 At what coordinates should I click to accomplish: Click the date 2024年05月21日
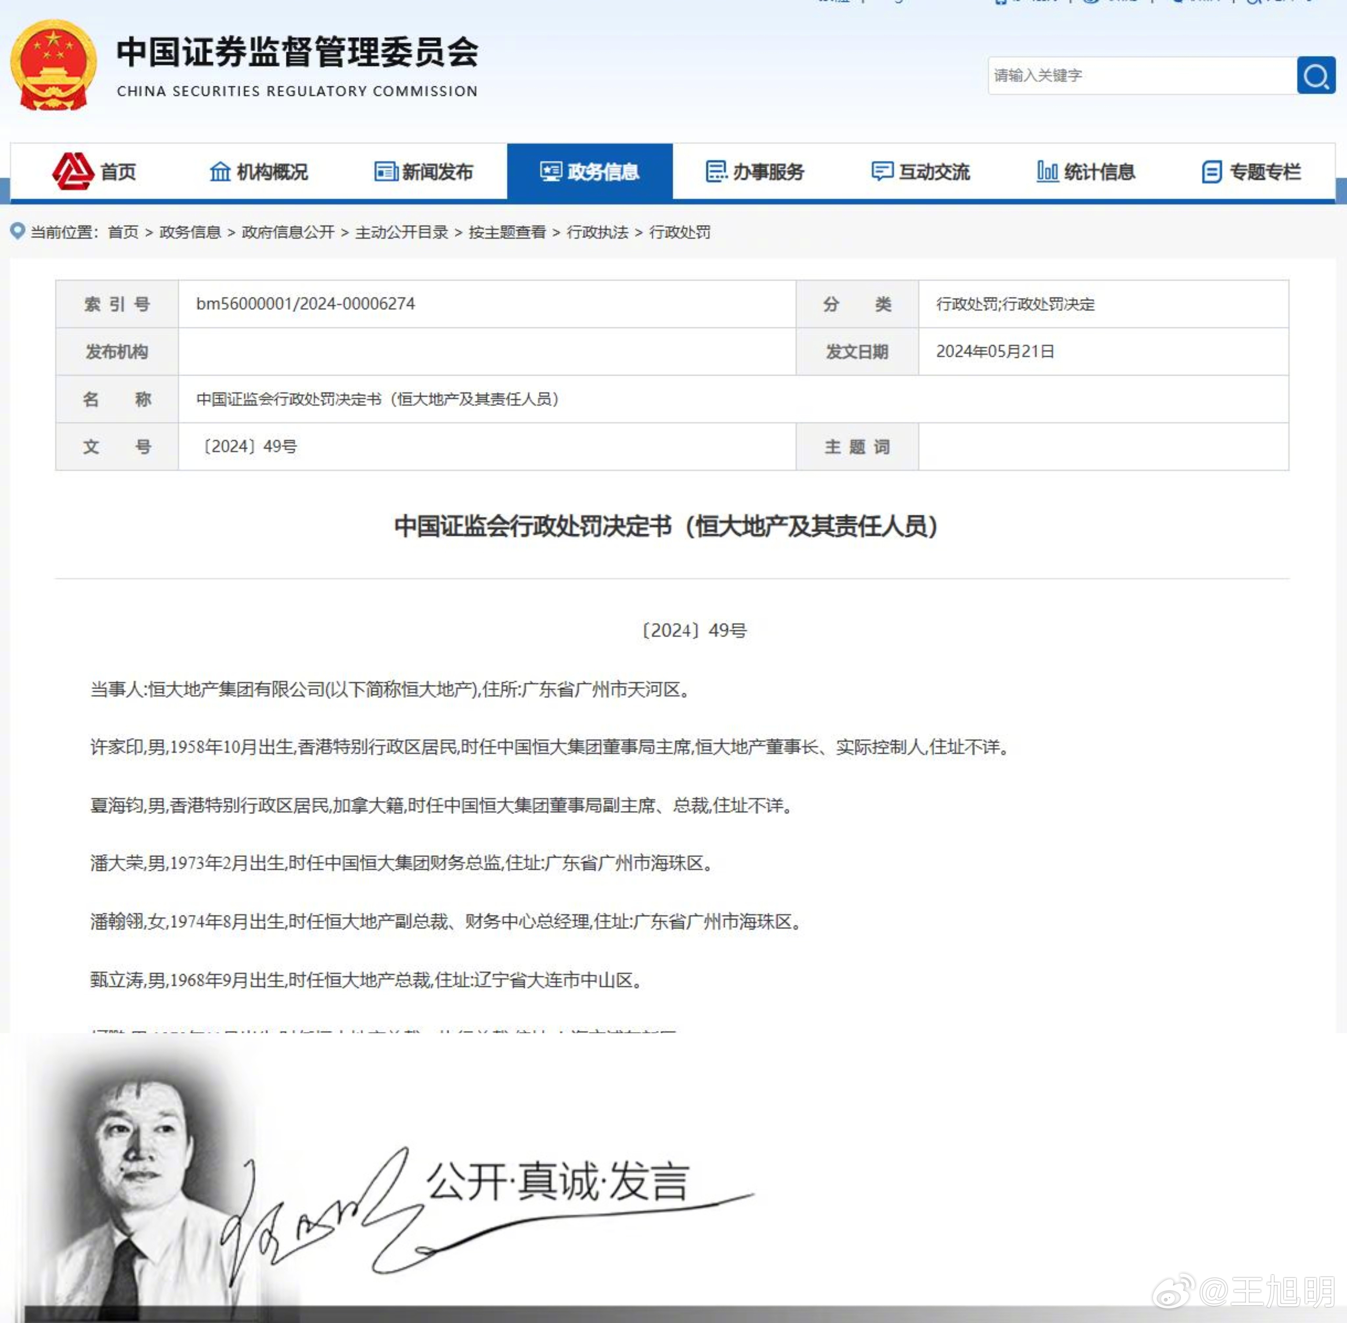tap(995, 352)
